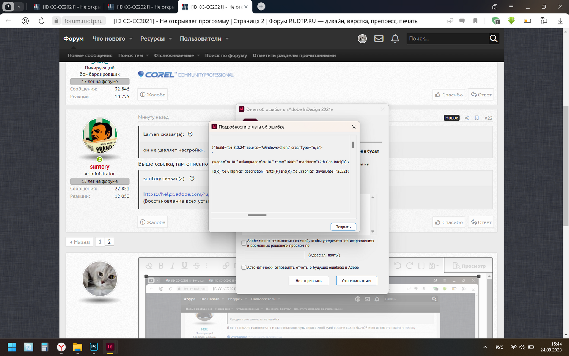Click the Yandex 'Я' icon in address bar
The width and height of the screenshot is (569, 356).
click(25, 21)
